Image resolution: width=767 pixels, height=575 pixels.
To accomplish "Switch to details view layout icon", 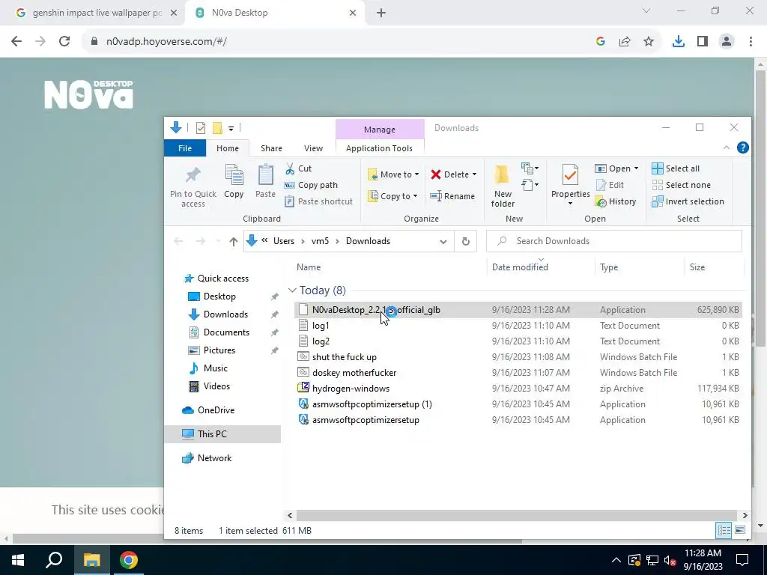I will pyautogui.click(x=724, y=530).
